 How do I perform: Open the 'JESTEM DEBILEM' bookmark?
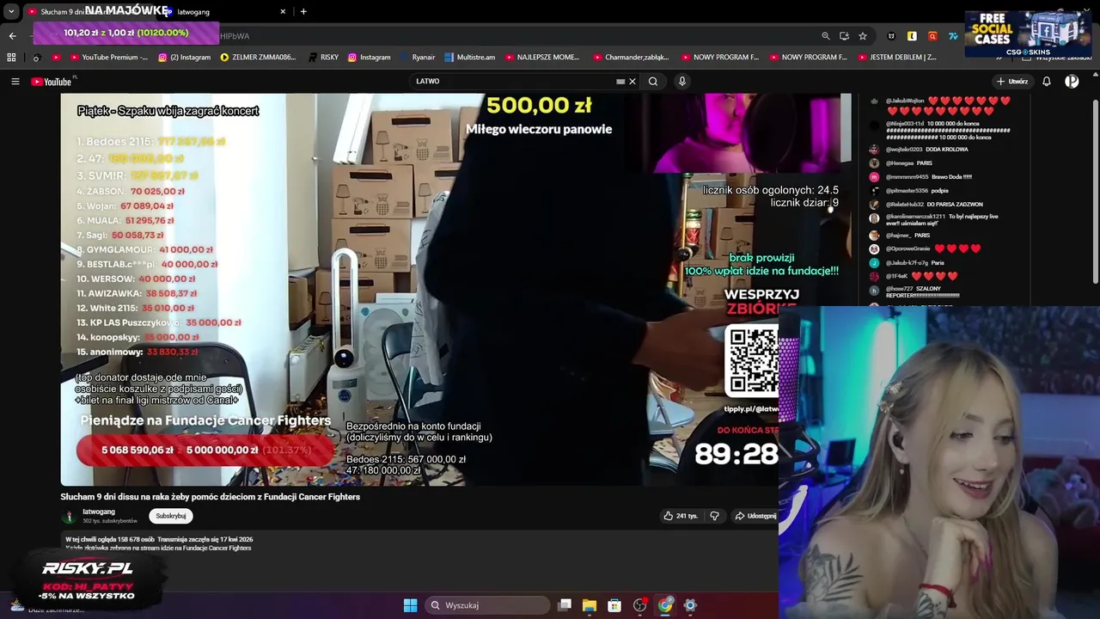point(897,57)
